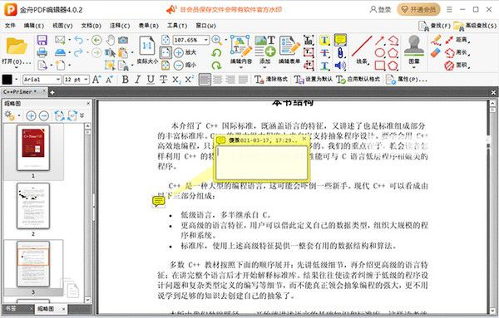Open the 编辑(E) menu

coord(34,26)
